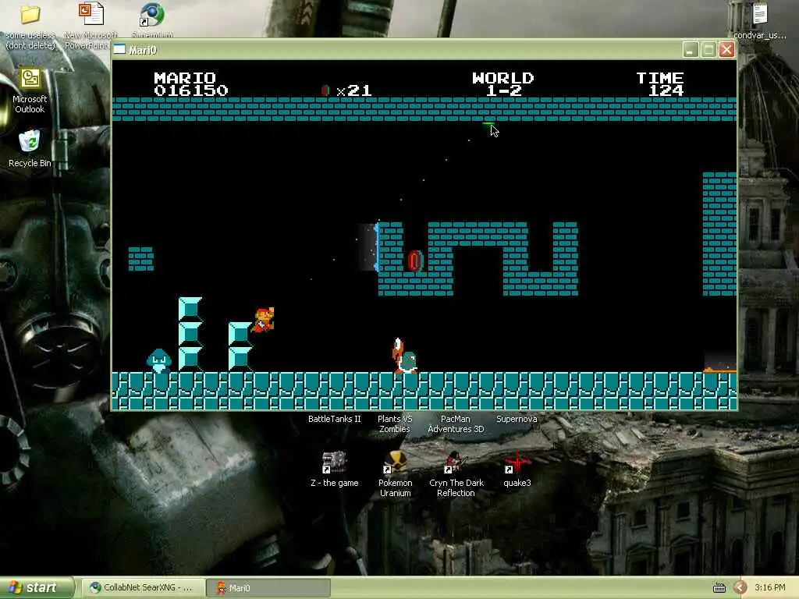Open the 'some useless (dont delete)' folder icon
This screenshot has height=599, width=799.
point(30,15)
